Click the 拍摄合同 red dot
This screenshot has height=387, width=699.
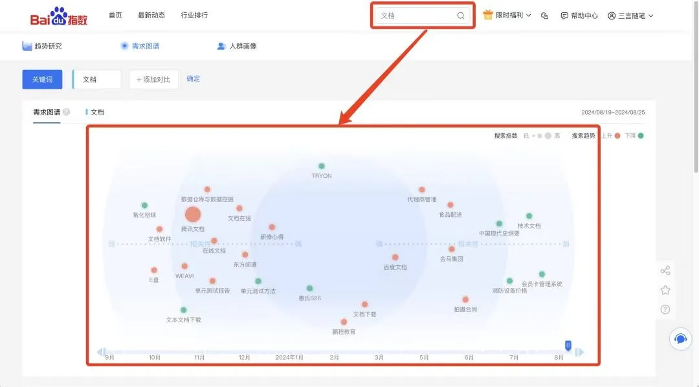click(465, 299)
